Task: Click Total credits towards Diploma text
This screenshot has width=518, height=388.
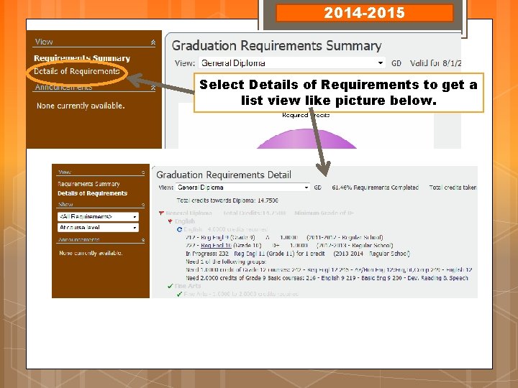Action: point(227,200)
